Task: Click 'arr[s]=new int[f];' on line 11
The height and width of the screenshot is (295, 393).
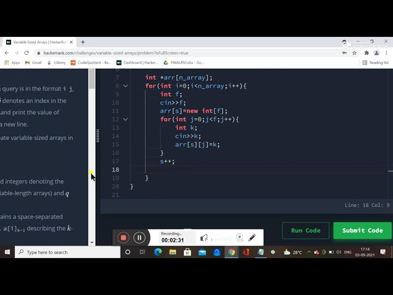Action: [x=193, y=111]
